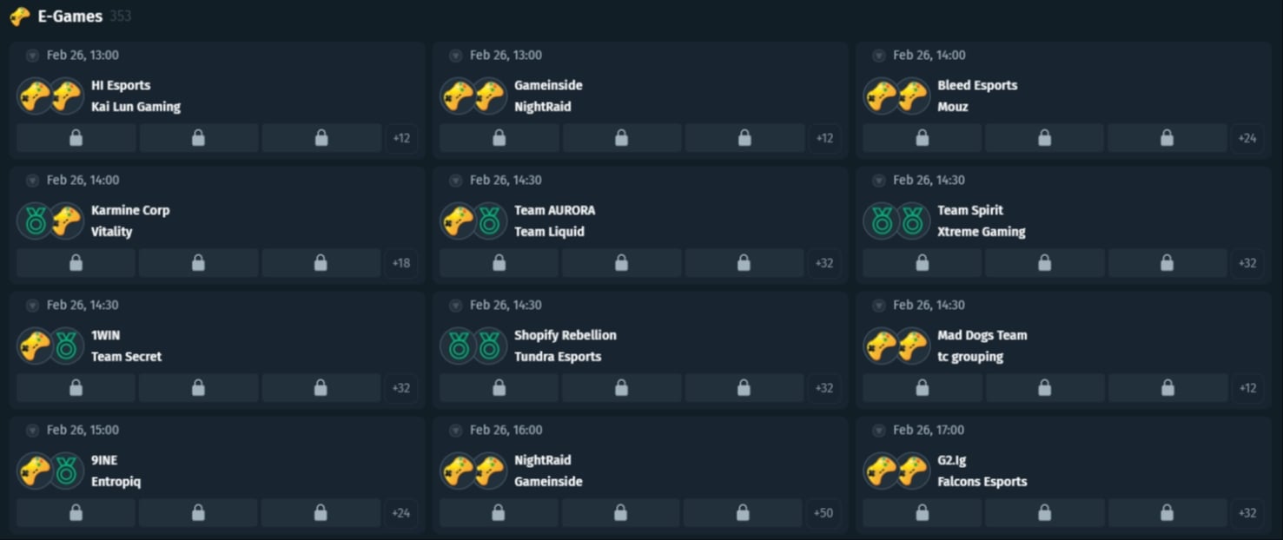Click HI Esports team gamepad logo
Screen dimensions: 1283x540
click(x=36, y=96)
